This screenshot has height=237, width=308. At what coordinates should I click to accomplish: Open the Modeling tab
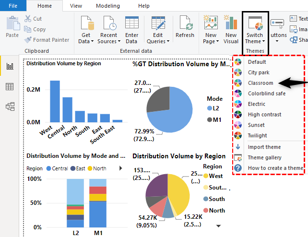tap(108, 6)
